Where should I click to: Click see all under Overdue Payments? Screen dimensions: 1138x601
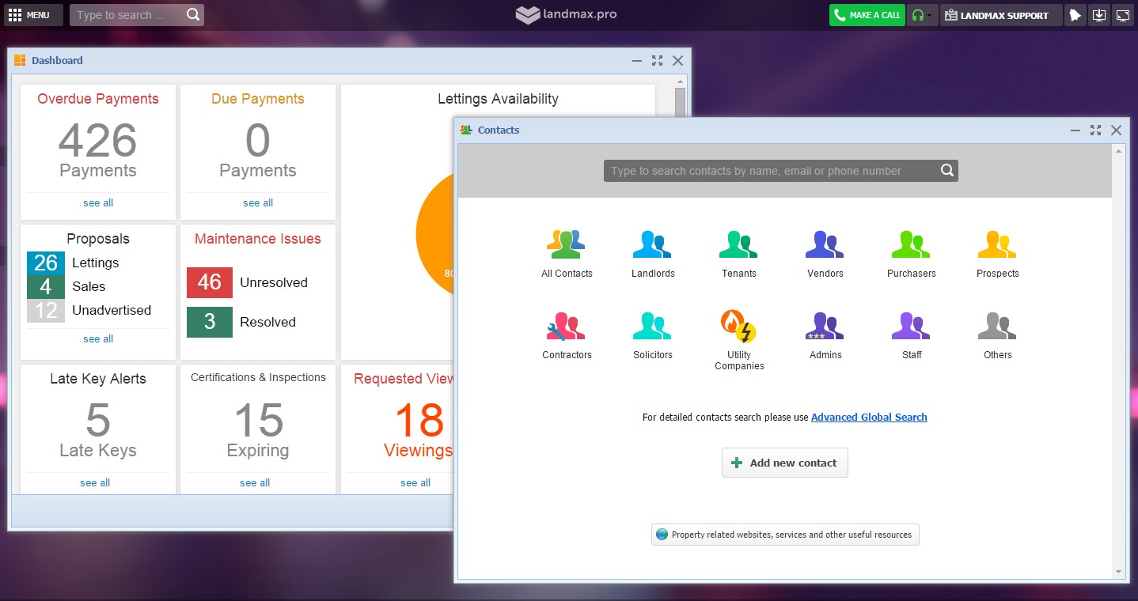98,203
